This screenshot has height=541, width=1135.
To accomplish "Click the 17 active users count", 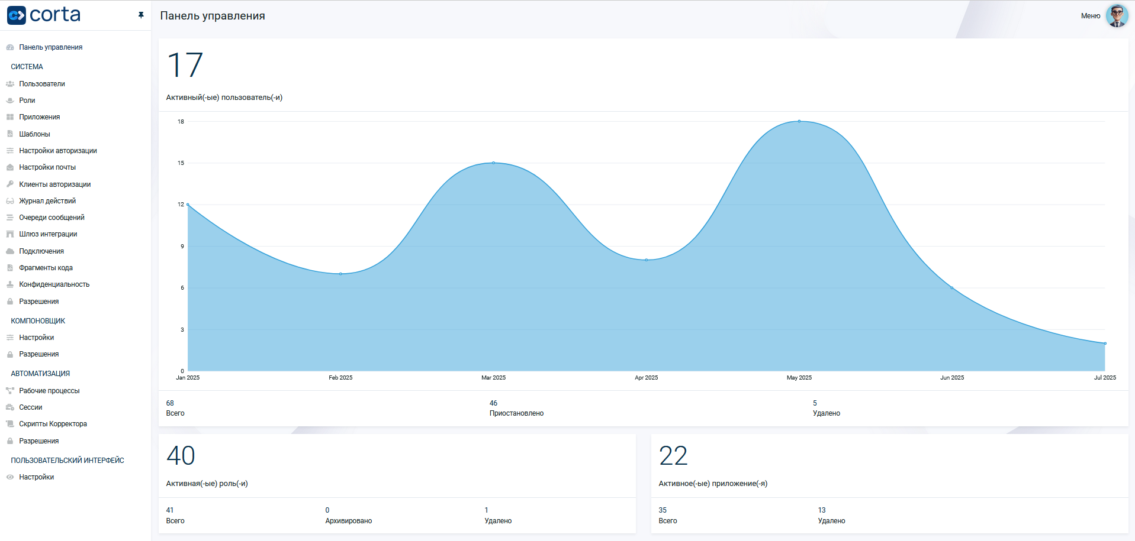I will tap(185, 64).
